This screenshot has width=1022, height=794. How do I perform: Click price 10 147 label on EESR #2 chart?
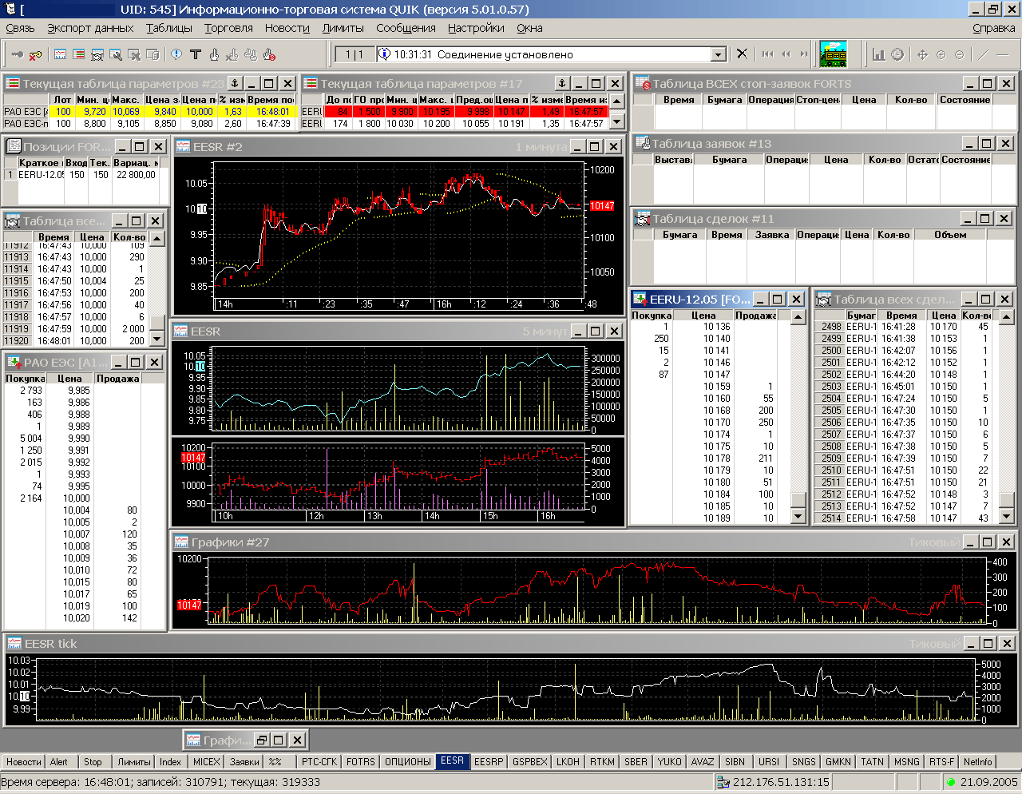(602, 206)
